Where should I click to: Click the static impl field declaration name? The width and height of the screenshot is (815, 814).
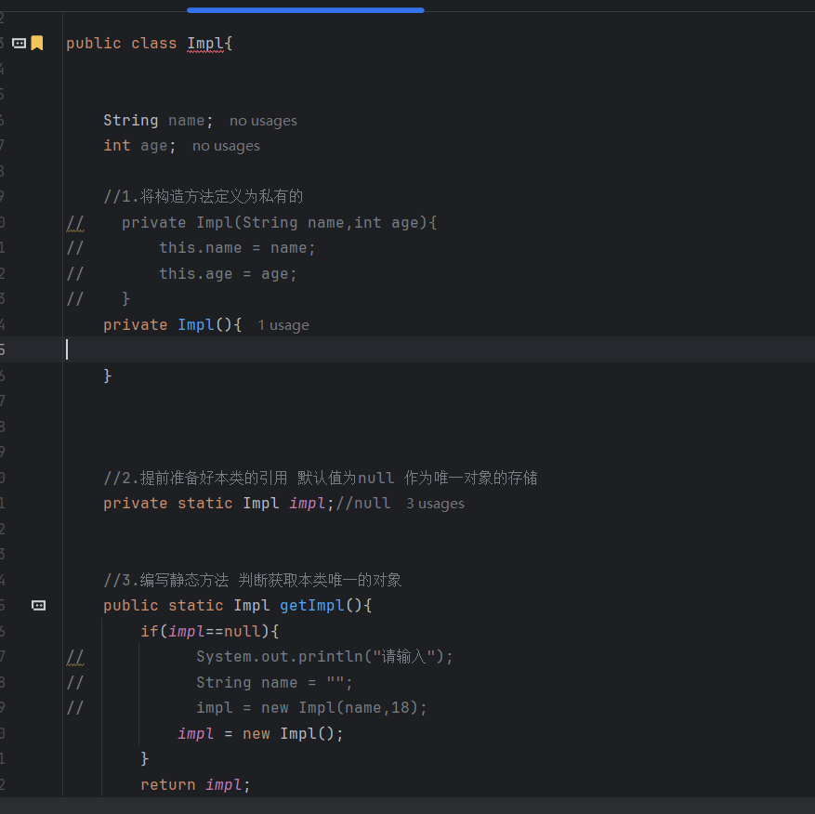coord(307,504)
